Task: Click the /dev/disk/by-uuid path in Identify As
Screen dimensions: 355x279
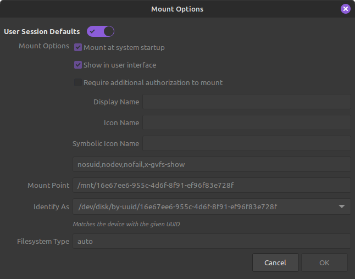Action: point(177,207)
